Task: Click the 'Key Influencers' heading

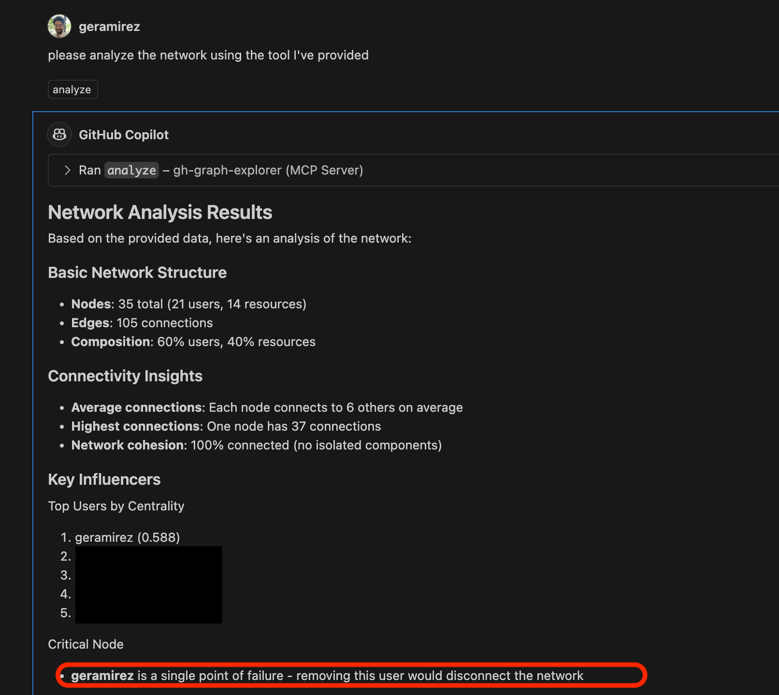Action: pyautogui.click(x=104, y=479)
